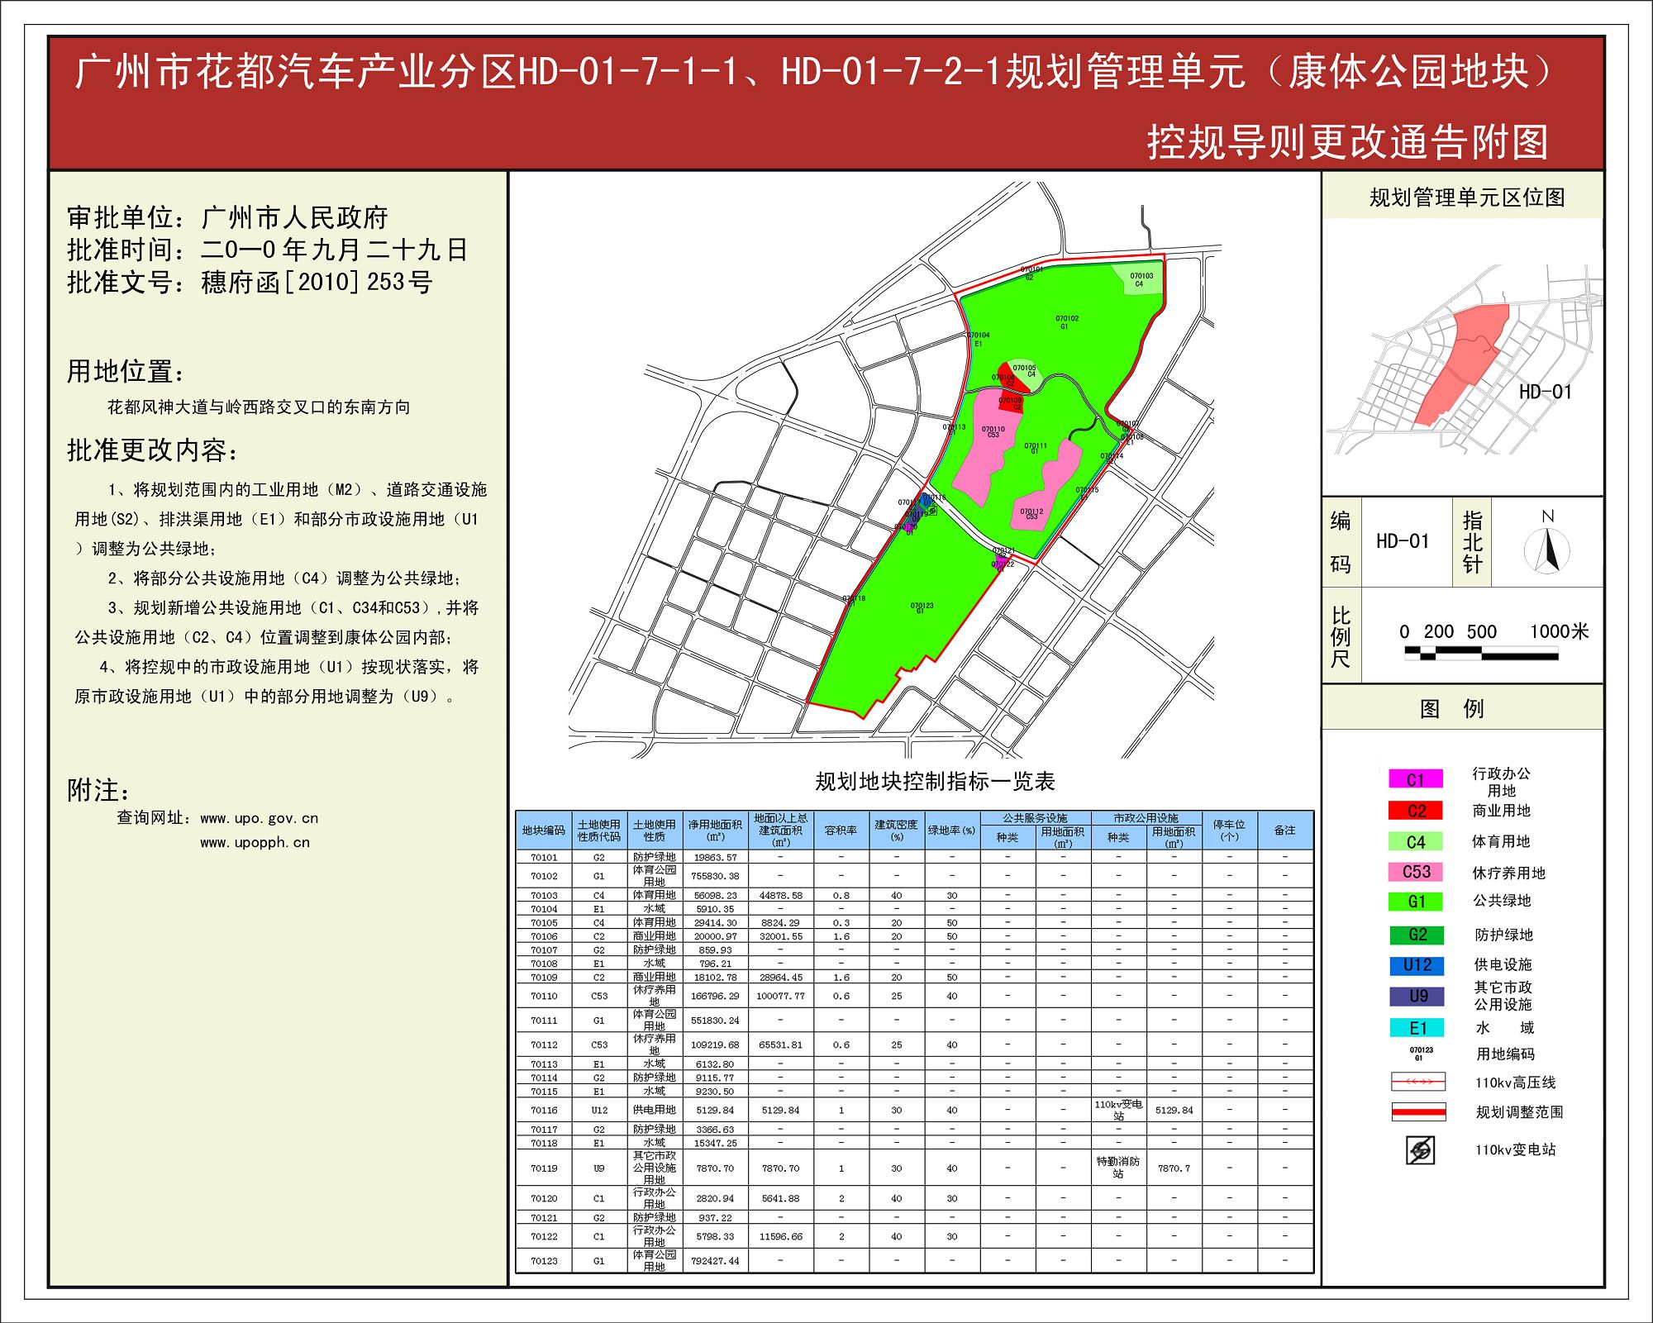Viewport: 1653px width, 1323px height.
Task: Click the magenta C1 legend swatch
Action: point(1416,779)
